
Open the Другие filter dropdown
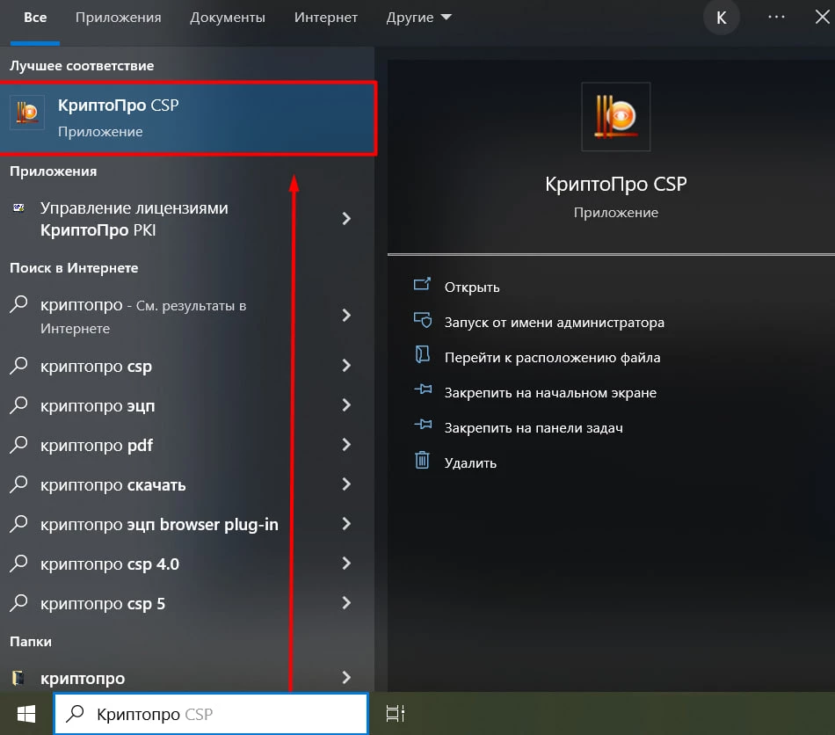click(418, 18)
